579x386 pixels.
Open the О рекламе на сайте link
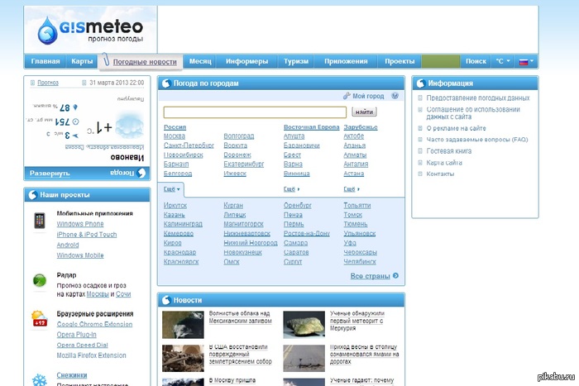(x=456, y=128)
